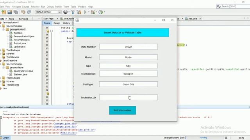250x140 pixels.
Task: Open the Tools menu
Action: click(x=73, y=7)
